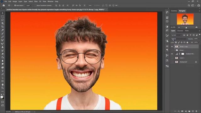Viewport: 201px width, 113px height.
Task: Select the Paint Bucket tool
Action: click(x=3, y=57)
